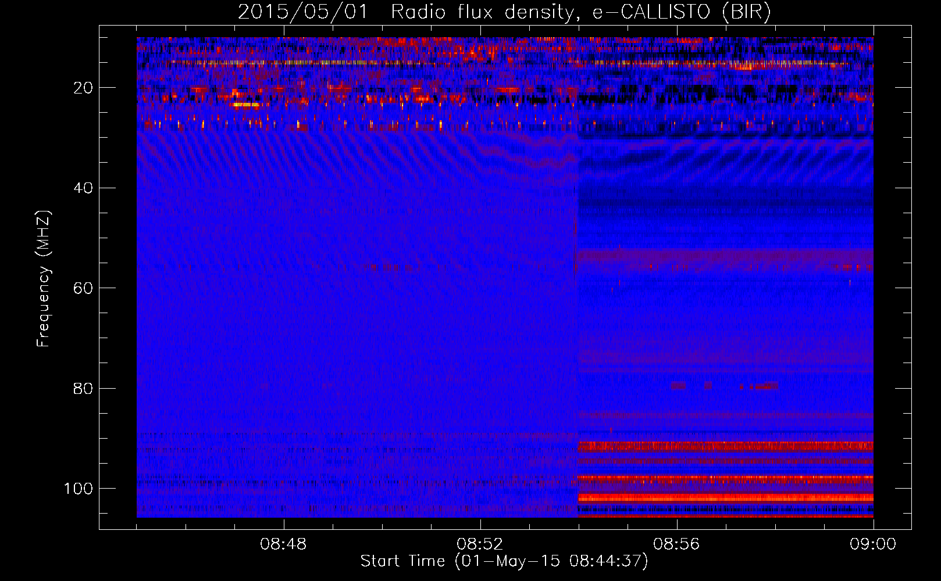Click the 40 MHz frequency tick label

click(83, 188)
